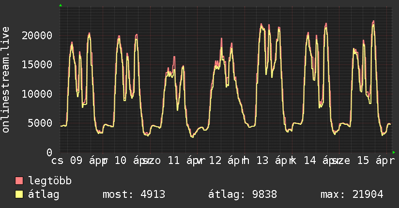Image resolution: width=399 pixels, height=208 pixels.
Task: Click the 0 y-axis label
Action: coord(49,152)
